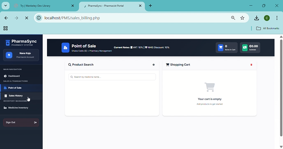
Task: Click the VAT rate icon in header
Action: coord(131,48)
